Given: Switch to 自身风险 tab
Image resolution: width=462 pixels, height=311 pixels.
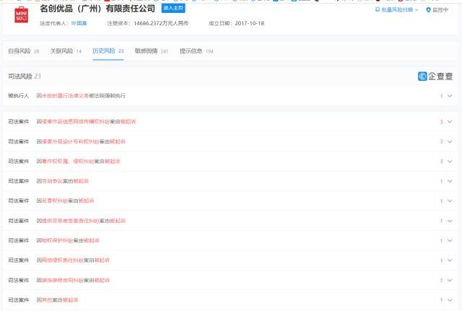Looking at the screenshot, I should (24, 51).
